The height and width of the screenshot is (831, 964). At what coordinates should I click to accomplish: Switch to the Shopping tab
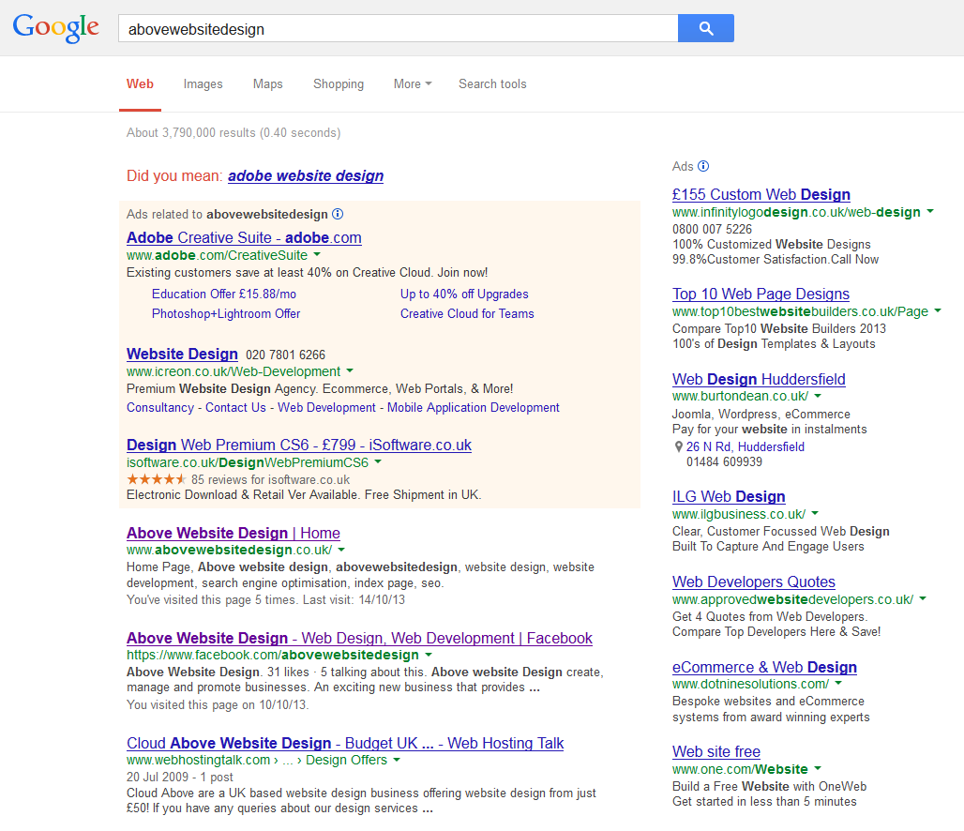pyautogui.click(x=339, y=84)
